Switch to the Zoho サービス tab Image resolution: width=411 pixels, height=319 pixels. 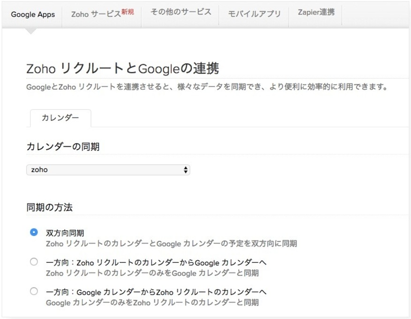tap(96, 14)
